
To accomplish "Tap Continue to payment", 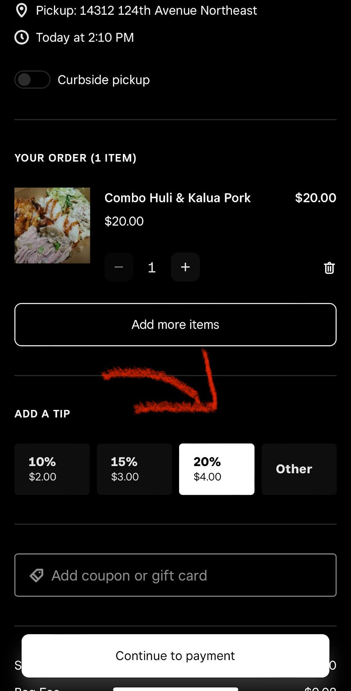I will tap(175, 656).
